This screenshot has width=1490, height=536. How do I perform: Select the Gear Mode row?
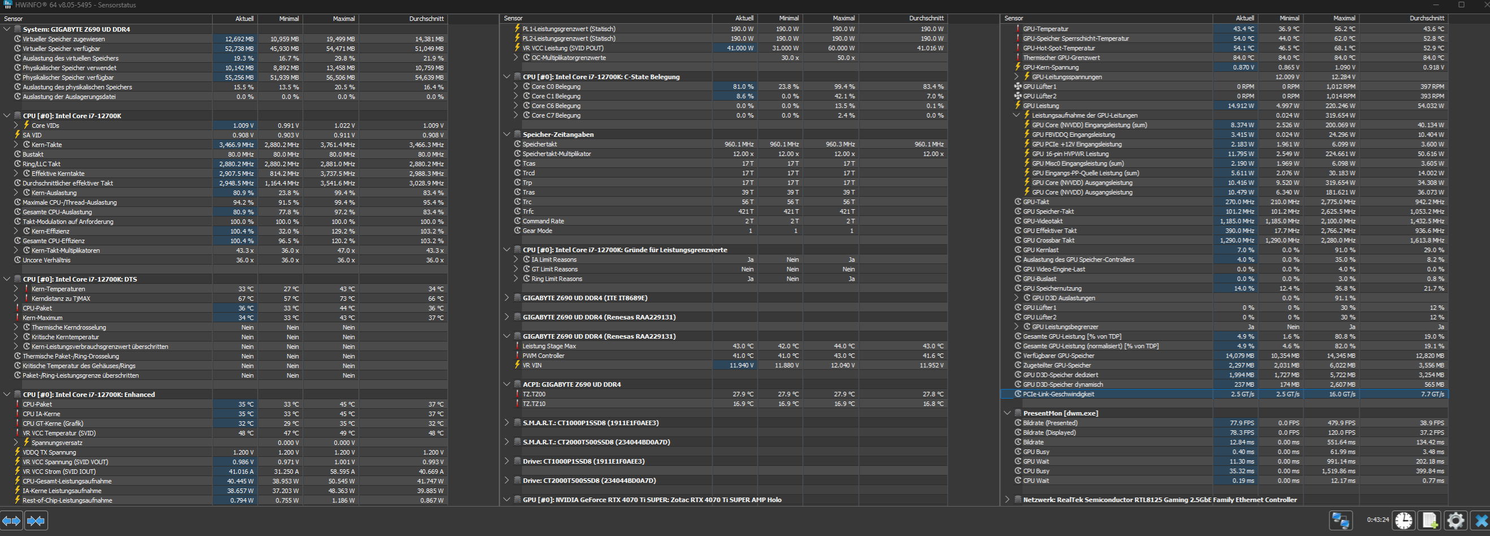coord(724,231)
